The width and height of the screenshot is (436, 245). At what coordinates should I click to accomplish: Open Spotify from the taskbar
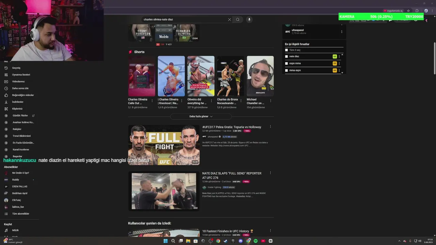[x=255, y=241]
